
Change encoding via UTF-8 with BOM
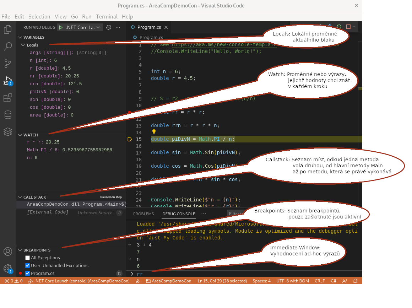pyautogui.click(x=292, y=281)
